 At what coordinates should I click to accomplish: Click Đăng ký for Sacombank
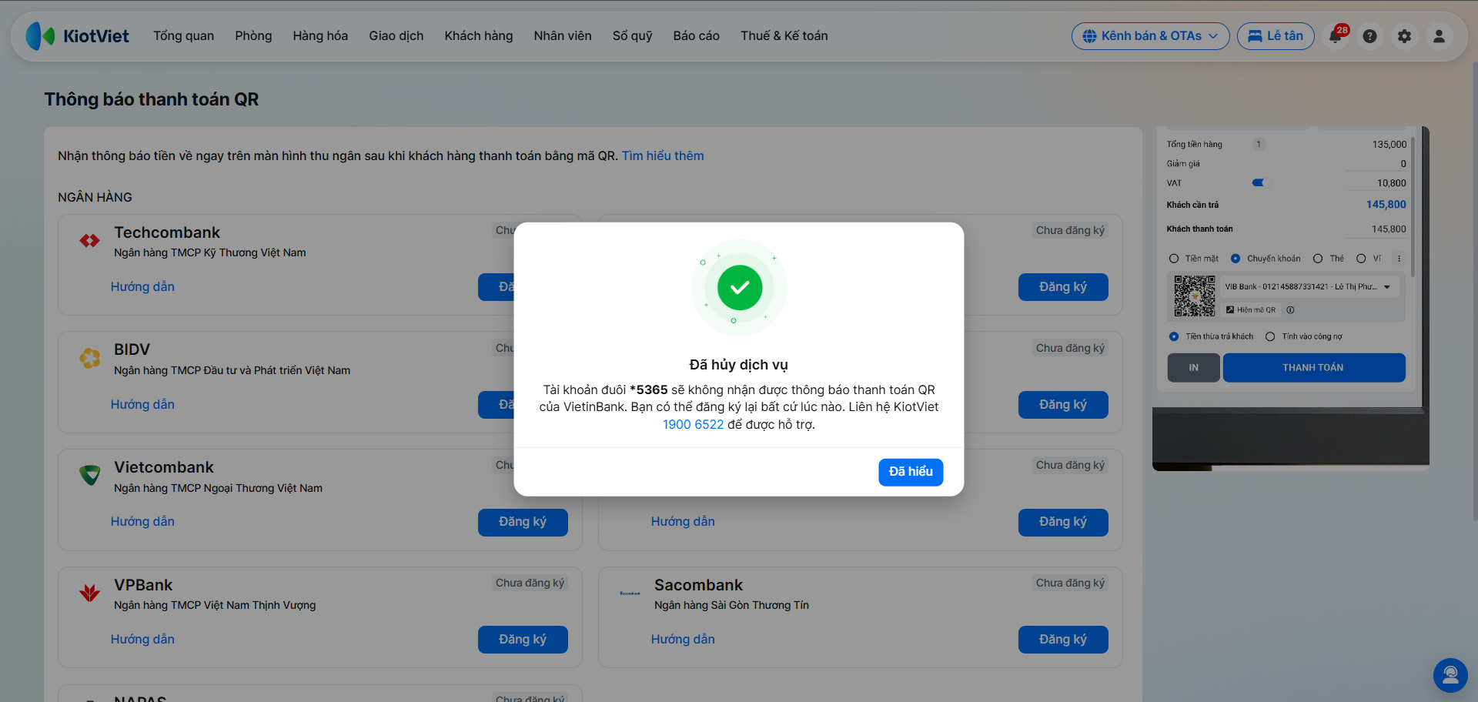tap(1063, 640)
